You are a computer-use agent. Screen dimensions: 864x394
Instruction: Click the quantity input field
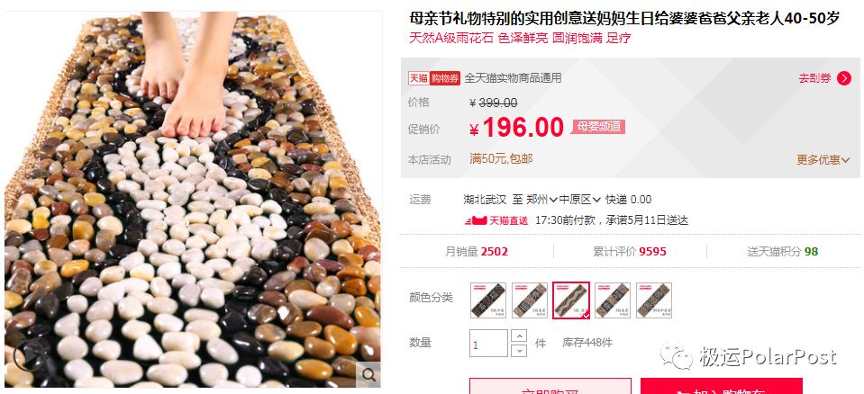point(488,343)
